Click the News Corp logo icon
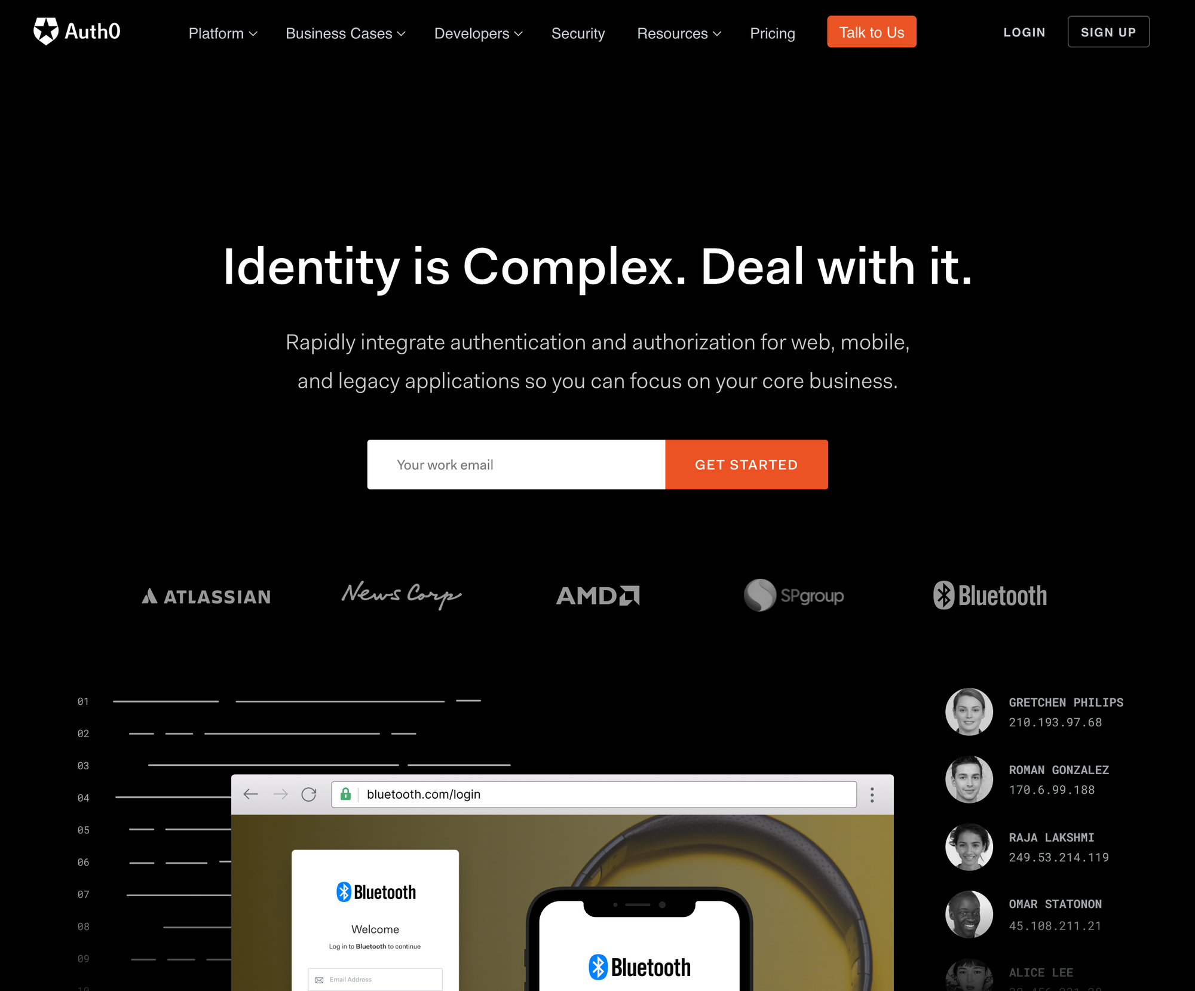This screenshot has height=991, width=1195. point(401,595)
